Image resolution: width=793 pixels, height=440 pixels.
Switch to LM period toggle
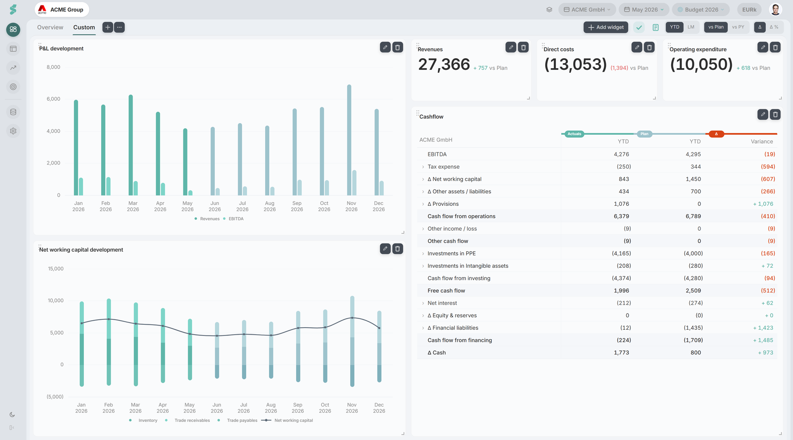pos(691,27)
